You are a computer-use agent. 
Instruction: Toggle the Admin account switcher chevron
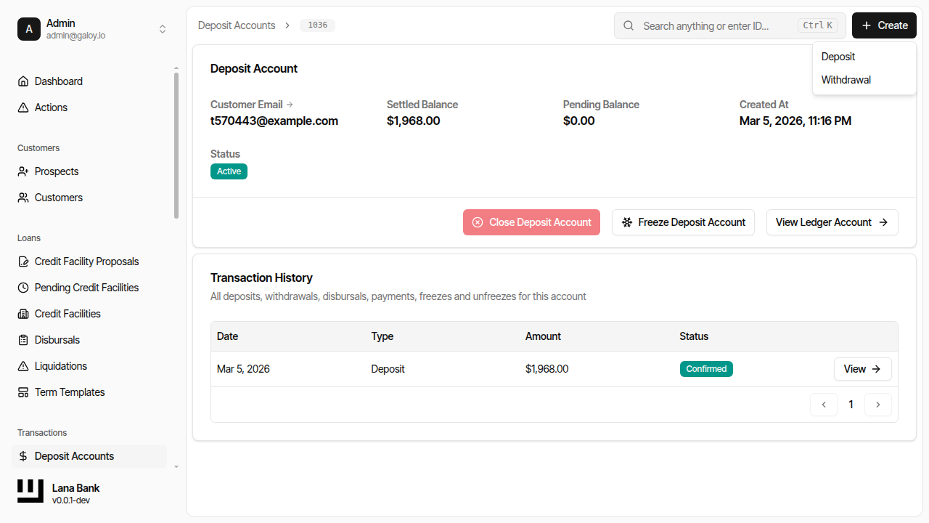163,28
